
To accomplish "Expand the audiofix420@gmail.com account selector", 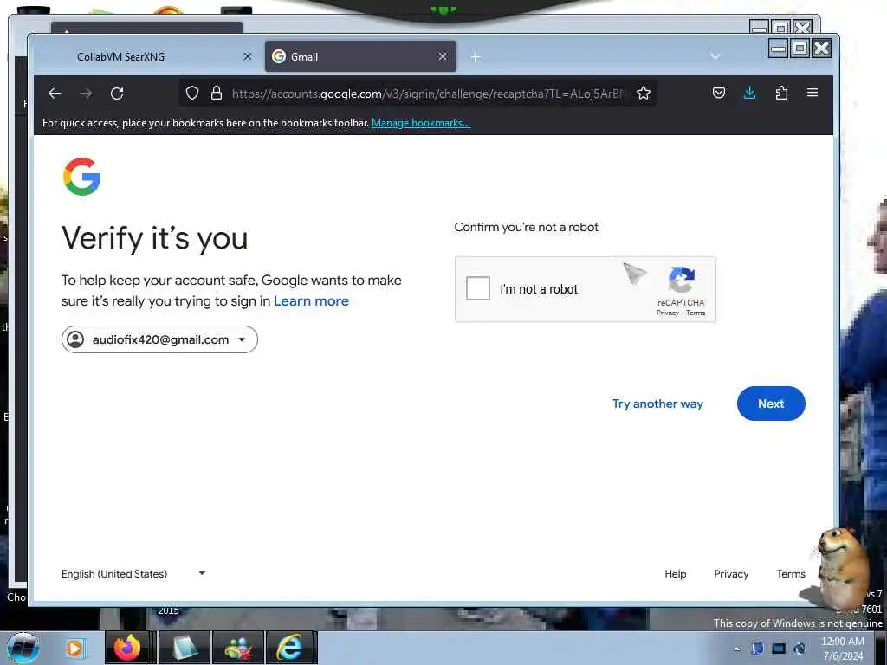I will [159, 339].
